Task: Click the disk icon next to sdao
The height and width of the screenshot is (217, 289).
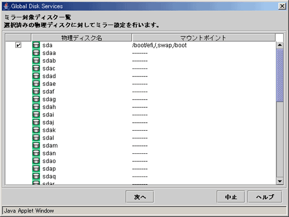Action: click(36, 161)
